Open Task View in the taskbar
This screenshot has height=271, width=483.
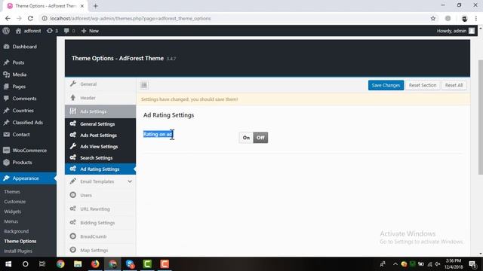42,264
